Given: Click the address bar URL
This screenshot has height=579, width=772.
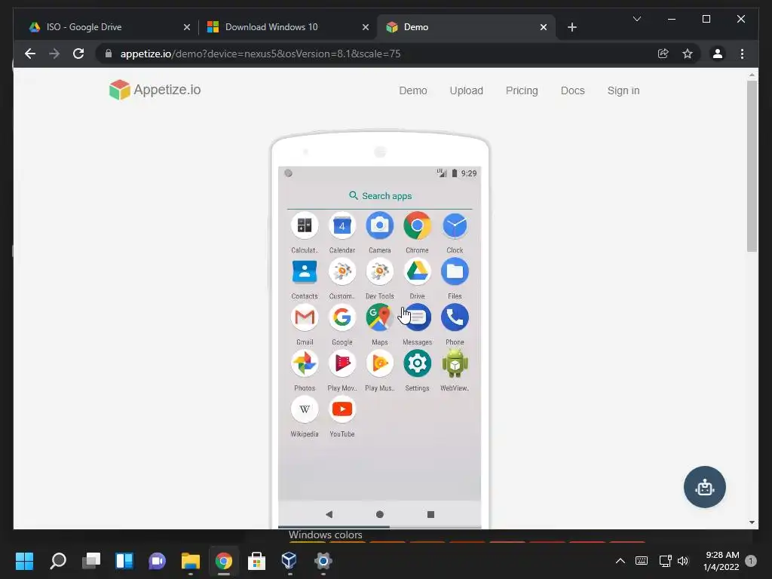Looking at the screenshot, I should point(260,54).
